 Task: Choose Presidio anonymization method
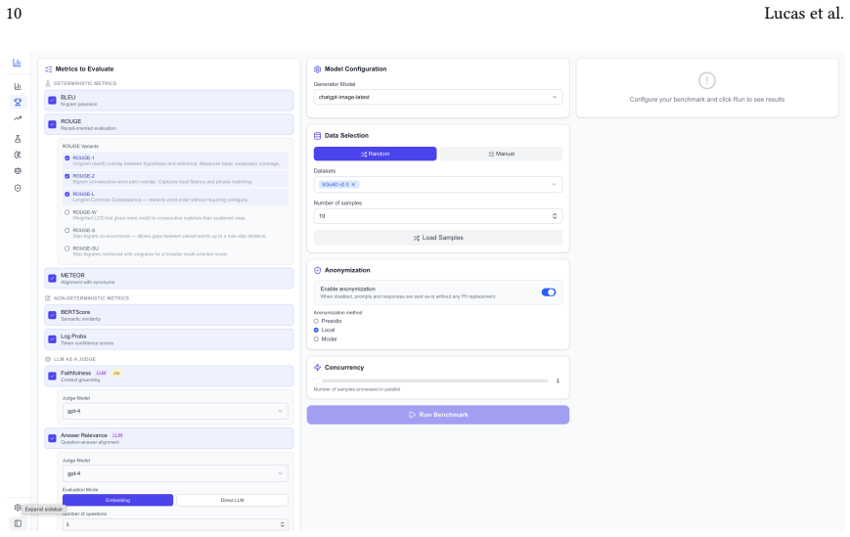tap(316, 321)
